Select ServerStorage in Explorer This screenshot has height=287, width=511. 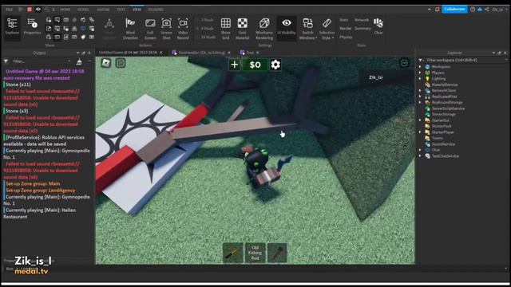(x=444, y=114)
